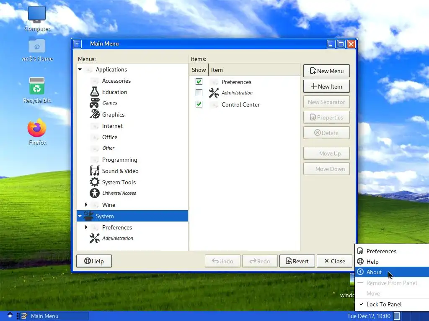The width and height of the screenshot is (429, 321).
Task: Click the Administration wrench icon in Items list
Action: (214, 93)
